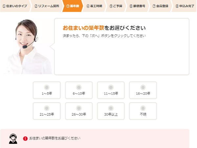Pick the 26～30年 option

click(79, 111)
